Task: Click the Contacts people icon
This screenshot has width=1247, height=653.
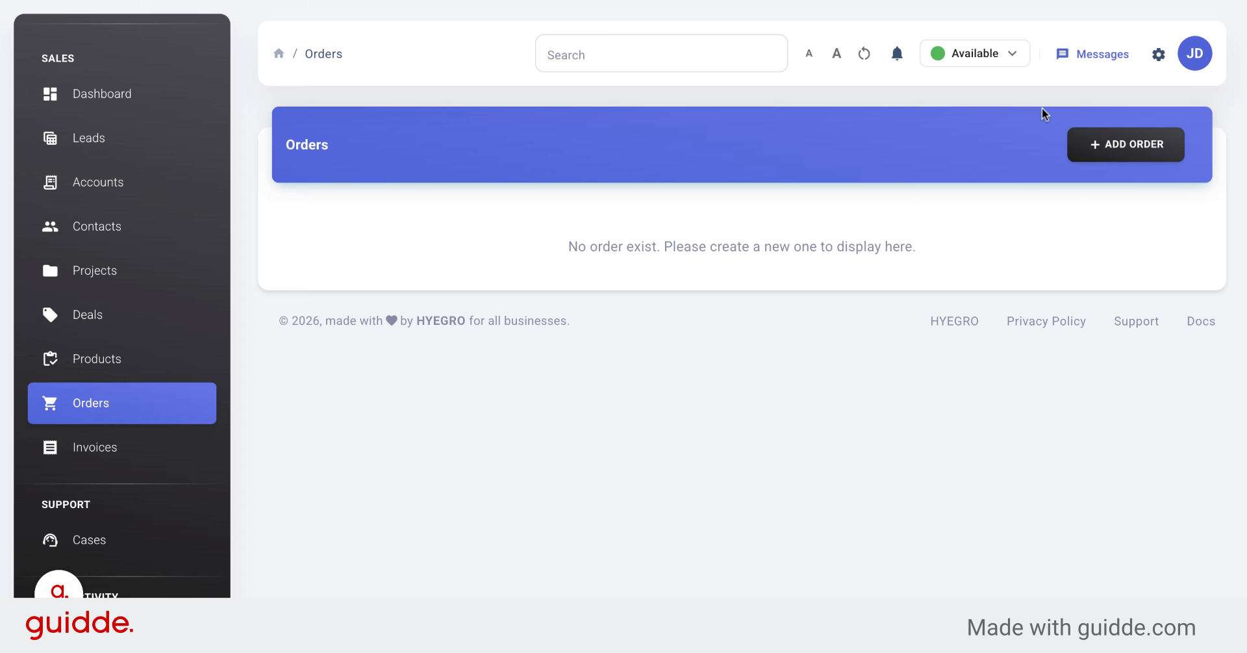Action: click(50, 227)
